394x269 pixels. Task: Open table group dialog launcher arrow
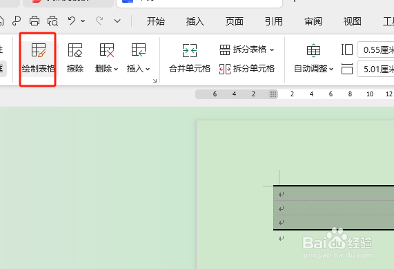click(155, 80)
